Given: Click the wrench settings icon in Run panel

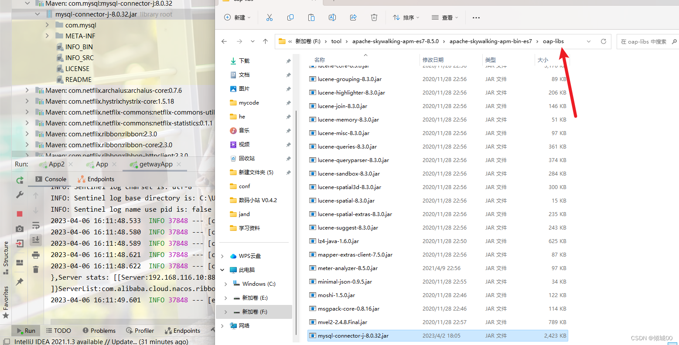Looking at the screenshot, I should pyautogui.click(x=20, y=195).
